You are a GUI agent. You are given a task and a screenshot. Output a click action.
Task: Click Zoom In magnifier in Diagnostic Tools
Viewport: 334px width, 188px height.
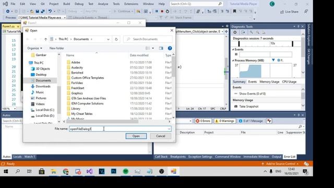point(252,32)
